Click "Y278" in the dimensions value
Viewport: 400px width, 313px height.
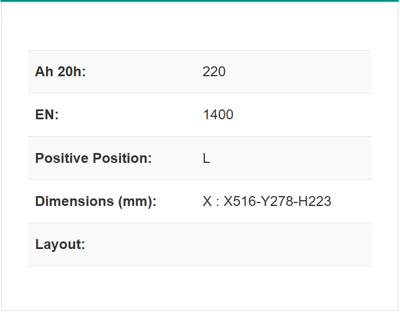(272, 201)
